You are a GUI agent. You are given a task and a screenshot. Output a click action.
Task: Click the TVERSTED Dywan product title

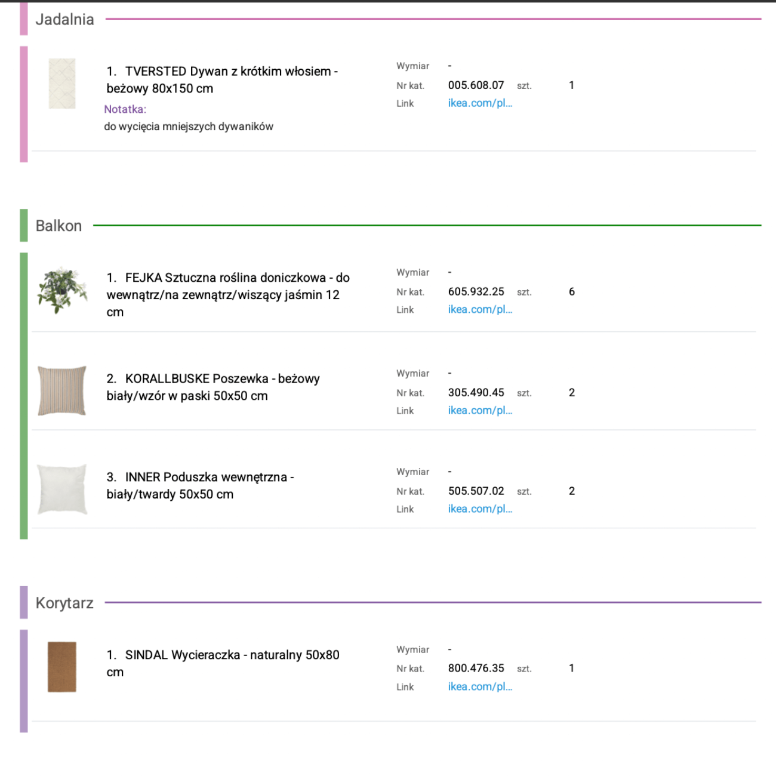click(222, 80)
